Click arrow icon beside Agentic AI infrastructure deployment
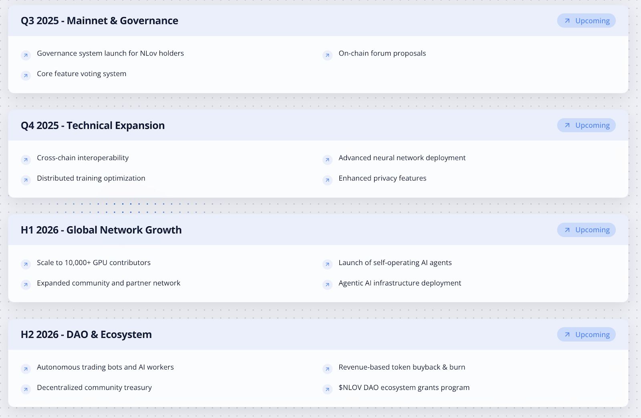Viewport: 641px width, 418px height. (x=327, y=285)
